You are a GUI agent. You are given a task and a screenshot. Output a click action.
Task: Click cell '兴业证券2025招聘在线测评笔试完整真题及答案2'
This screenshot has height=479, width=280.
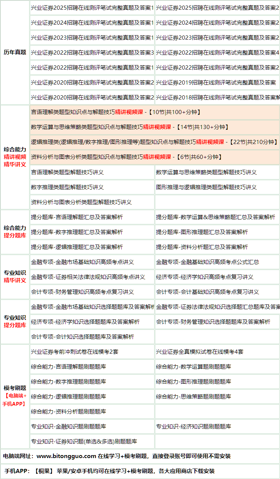tap(217, 8)
